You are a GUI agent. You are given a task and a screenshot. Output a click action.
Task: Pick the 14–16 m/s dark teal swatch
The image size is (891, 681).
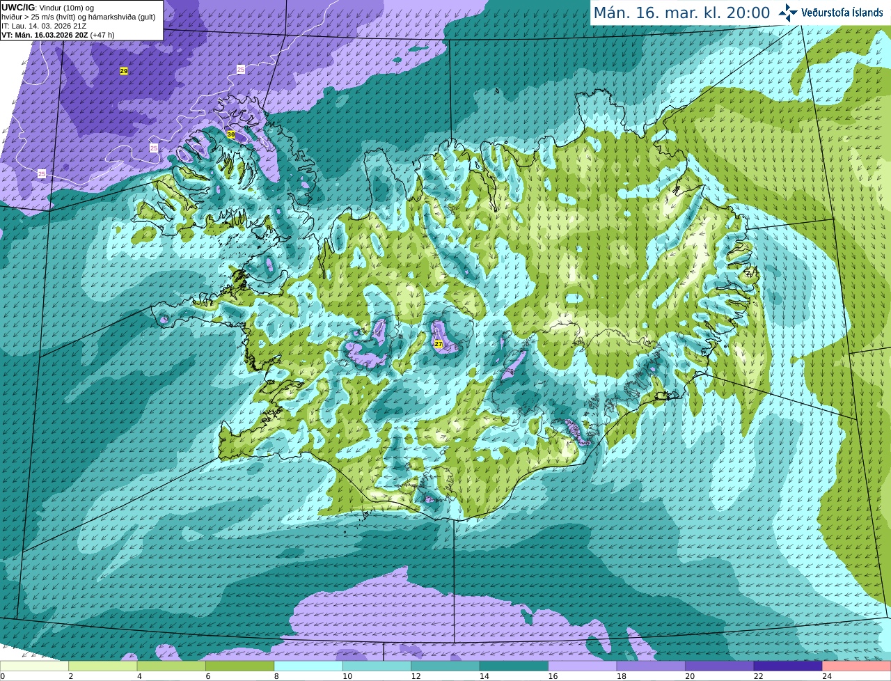514,666
